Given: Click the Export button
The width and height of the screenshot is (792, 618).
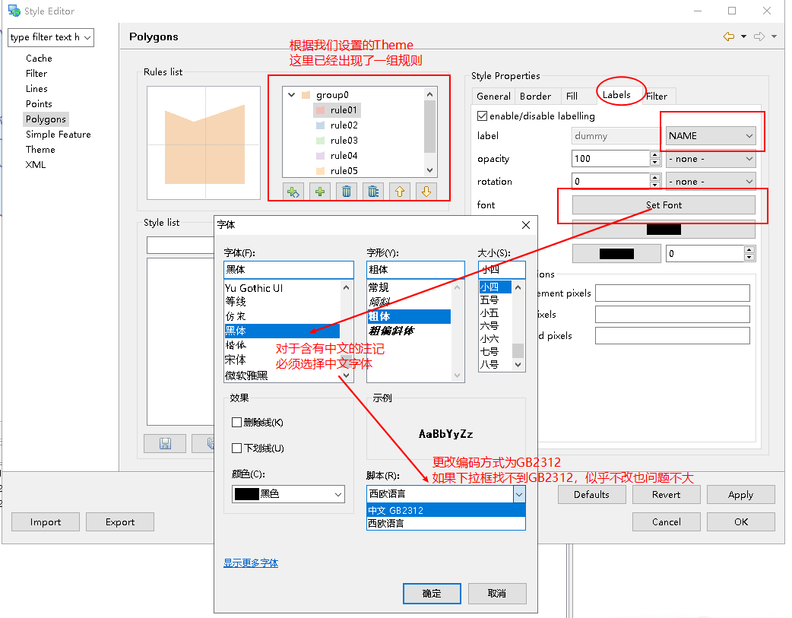Looking at the screenshot, I should click(120, 522).
